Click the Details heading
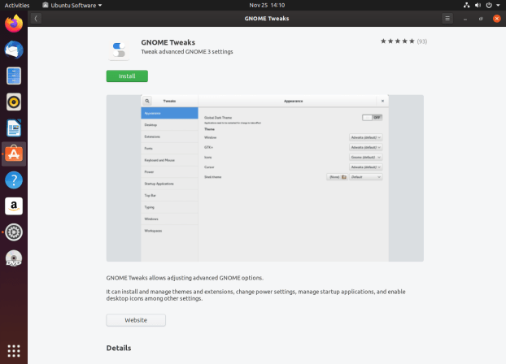The height and width of the screenshot is (364, 506). point(119,348)
